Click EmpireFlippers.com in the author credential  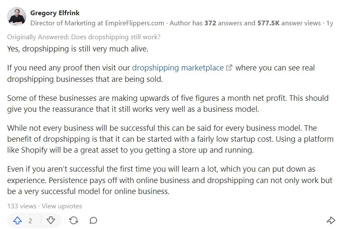coord(135,23)
